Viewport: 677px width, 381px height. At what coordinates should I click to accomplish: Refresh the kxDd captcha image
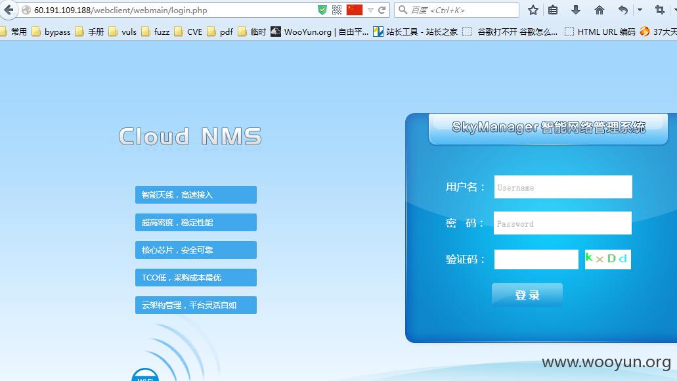pos(607,259)
